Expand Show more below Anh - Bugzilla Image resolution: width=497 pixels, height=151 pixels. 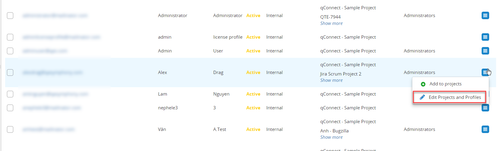click(x=331, y=137)
